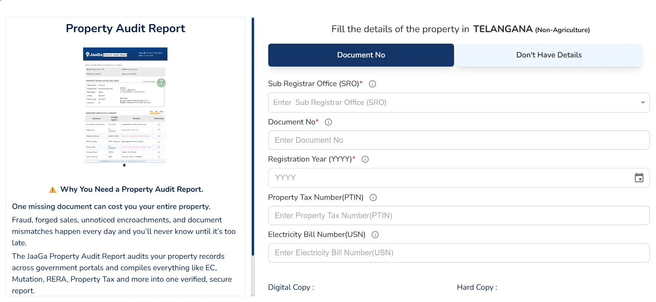
Task: Click the carousel dot below report preview
Action: [124, 165]
